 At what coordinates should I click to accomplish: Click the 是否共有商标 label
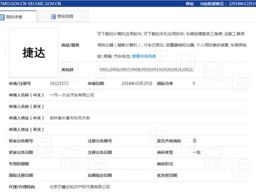pos(169,141)
